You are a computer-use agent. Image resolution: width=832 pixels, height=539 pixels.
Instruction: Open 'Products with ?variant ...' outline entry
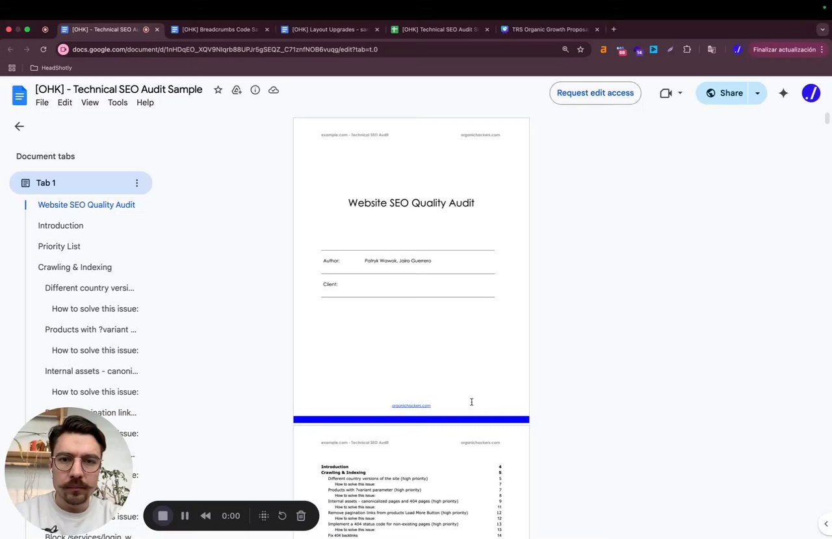pyautogui.click(x=90, y=329)
